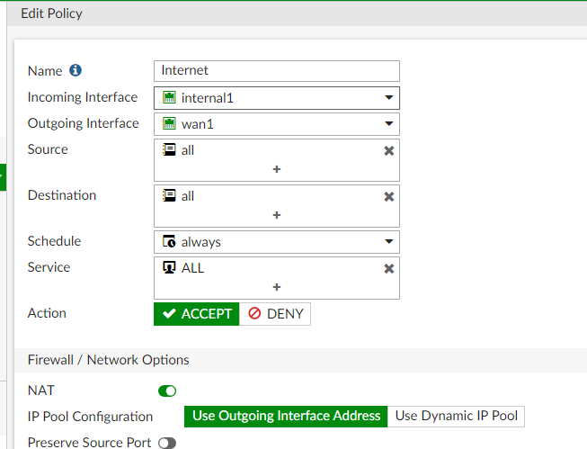This screenshot has height=449, width=587.
Task: Click the Firewall / Network Options header
Action: pyautogui.click(x=108, y=360)
